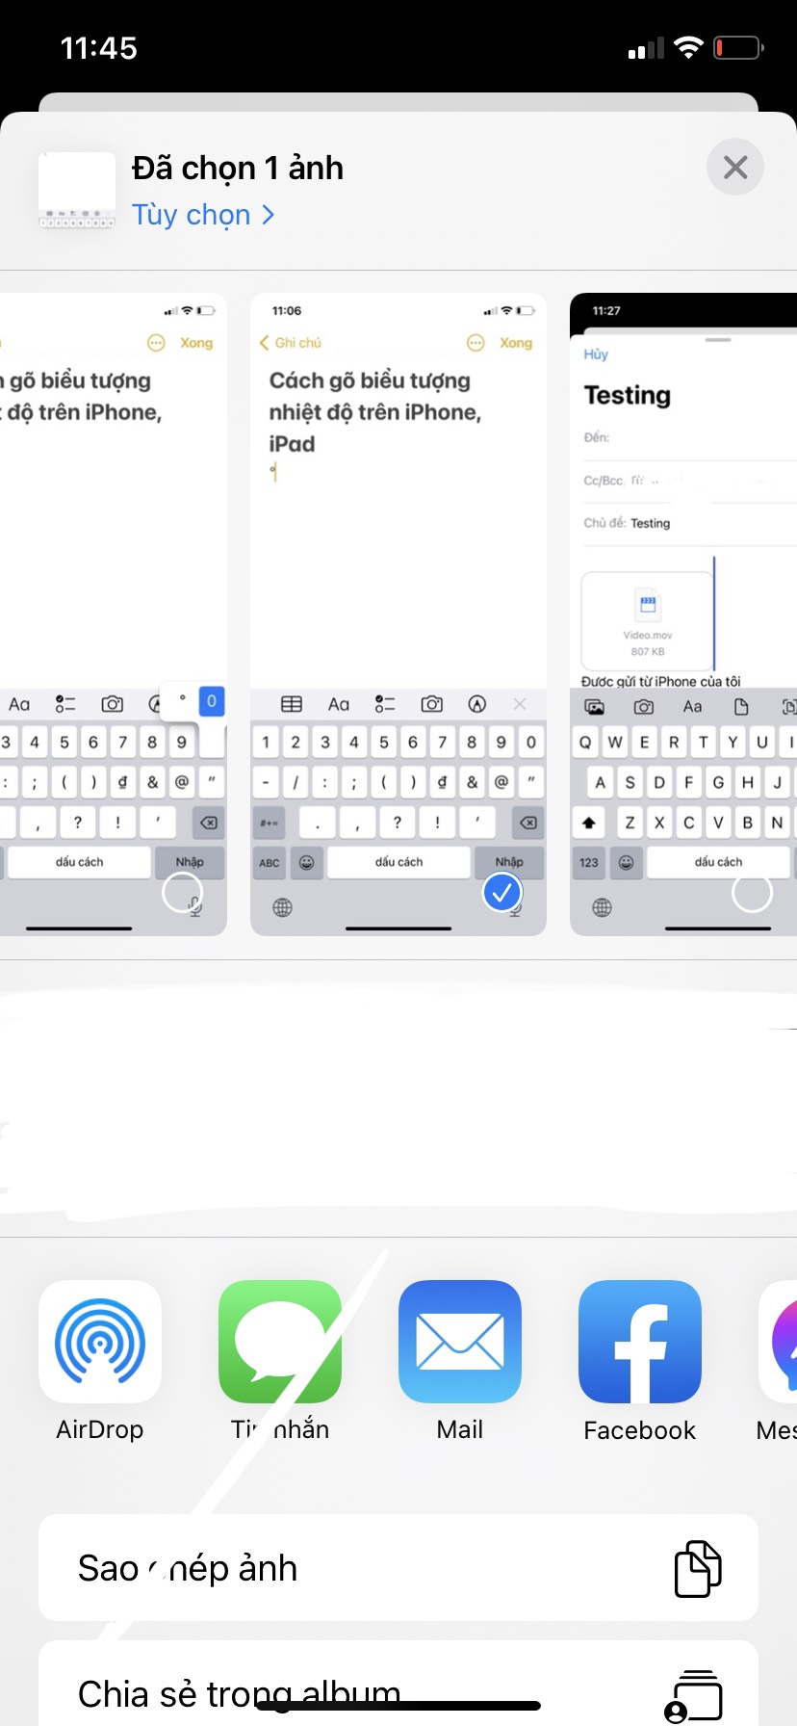Viewport: 797px width, 1726px height.
Task: Click the copy icon beside Sao chép ảnh
Action: (x=698, y=1568)
